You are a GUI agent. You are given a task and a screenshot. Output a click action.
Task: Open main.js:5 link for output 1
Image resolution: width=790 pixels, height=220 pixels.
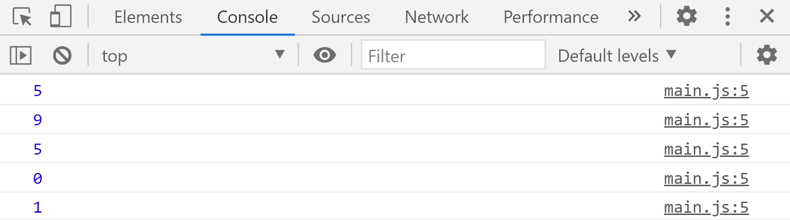click(x=706, y=207)
